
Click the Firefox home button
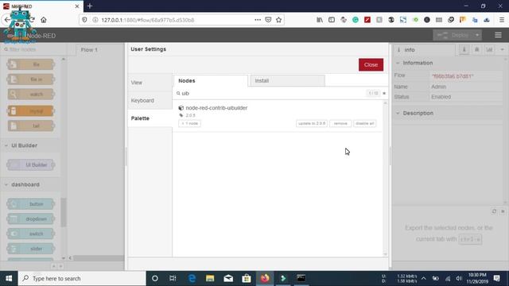click(44, 20)
